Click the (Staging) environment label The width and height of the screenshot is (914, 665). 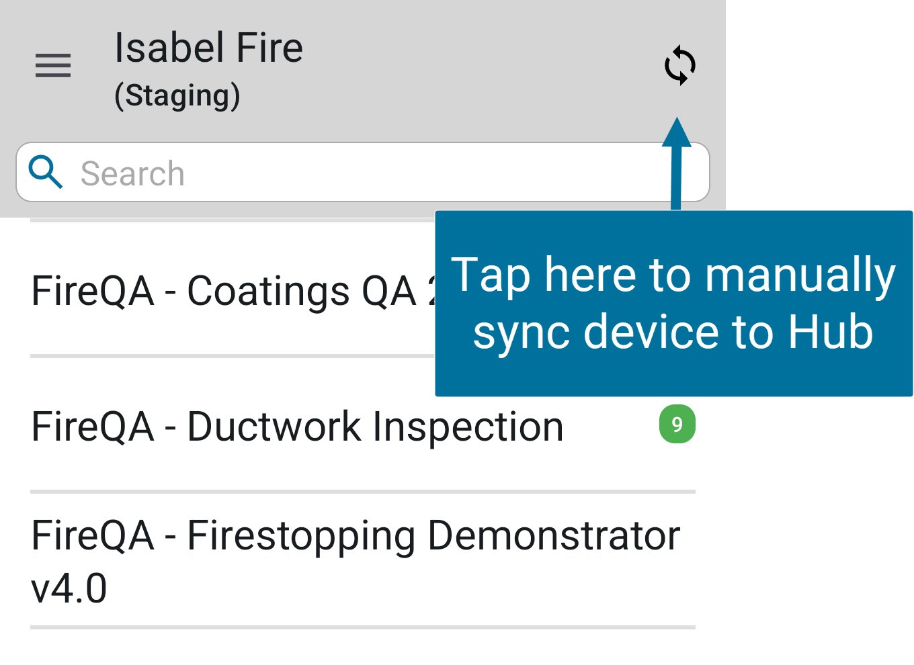177,95
